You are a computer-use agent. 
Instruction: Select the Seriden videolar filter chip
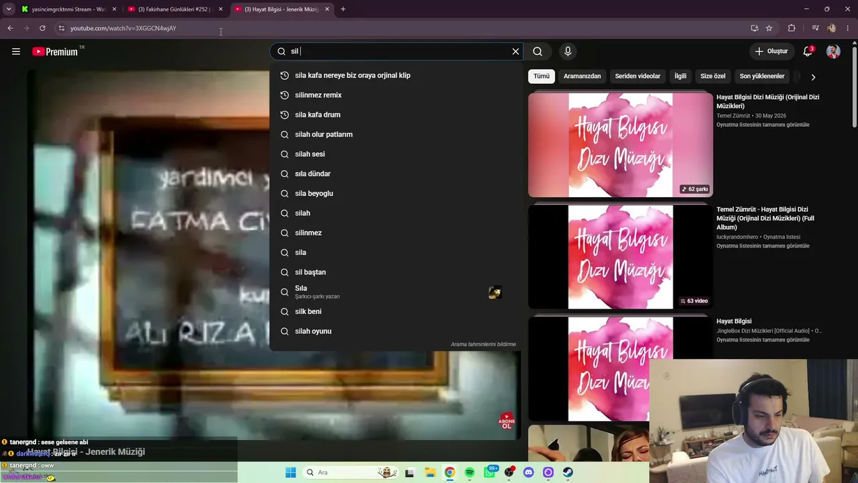(x=637, y=76)
